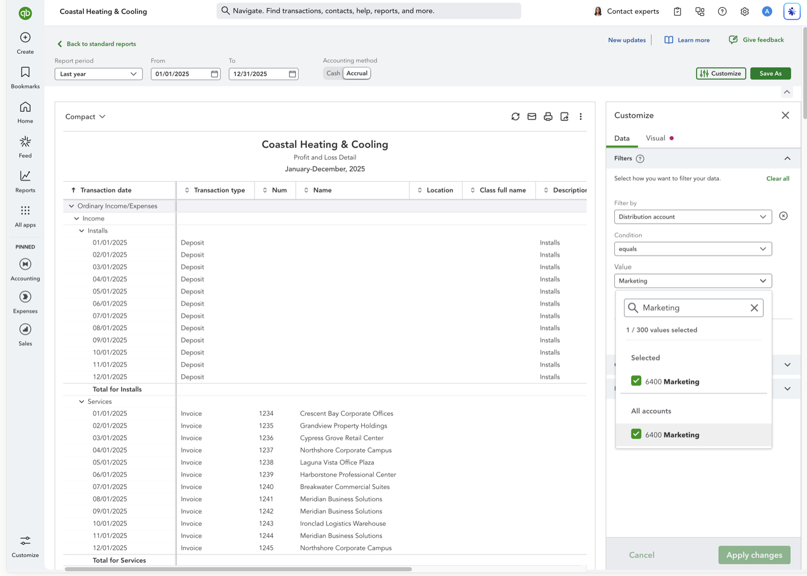The width and height of the screenshot is (807, 576).
Task: Open the Learn more link
Action: (x=687, y=40)
